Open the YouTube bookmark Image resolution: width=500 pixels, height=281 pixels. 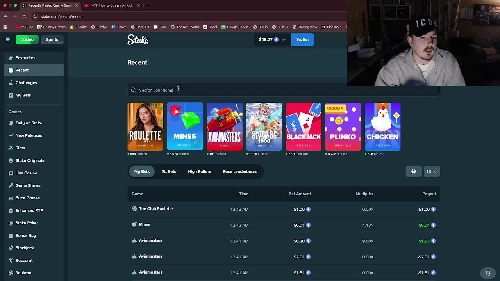tap(24, 27)
